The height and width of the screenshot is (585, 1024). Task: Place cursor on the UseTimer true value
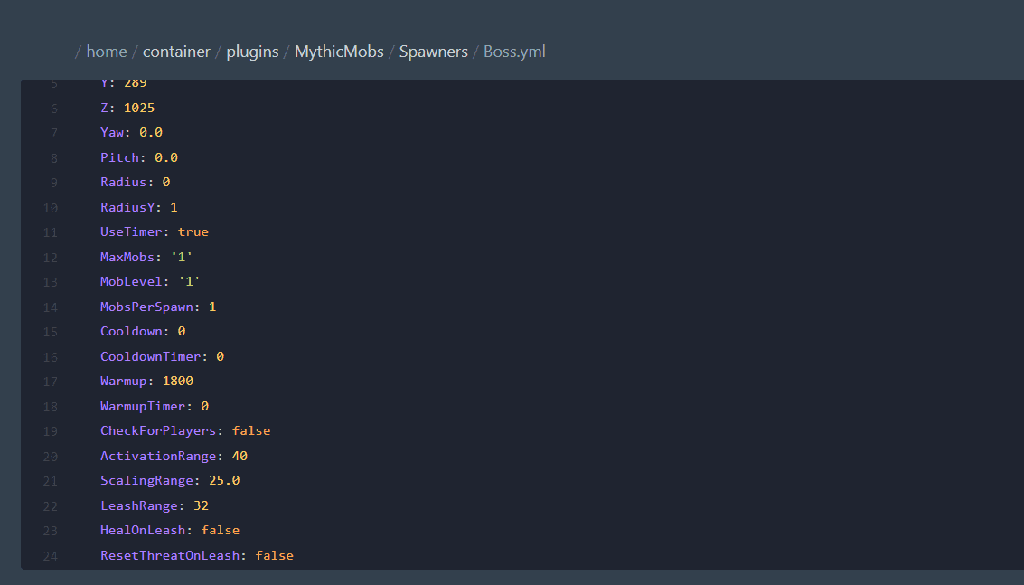tap(193, 232)
